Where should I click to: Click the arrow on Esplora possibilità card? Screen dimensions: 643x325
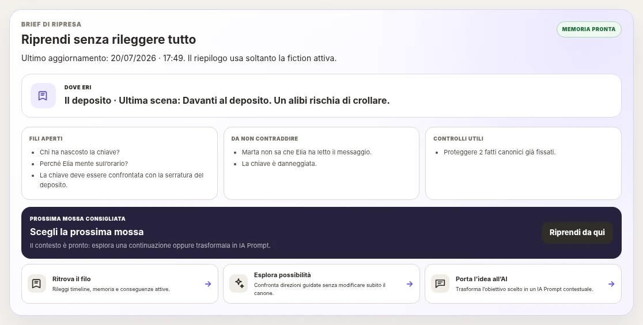tap(410, 284)
